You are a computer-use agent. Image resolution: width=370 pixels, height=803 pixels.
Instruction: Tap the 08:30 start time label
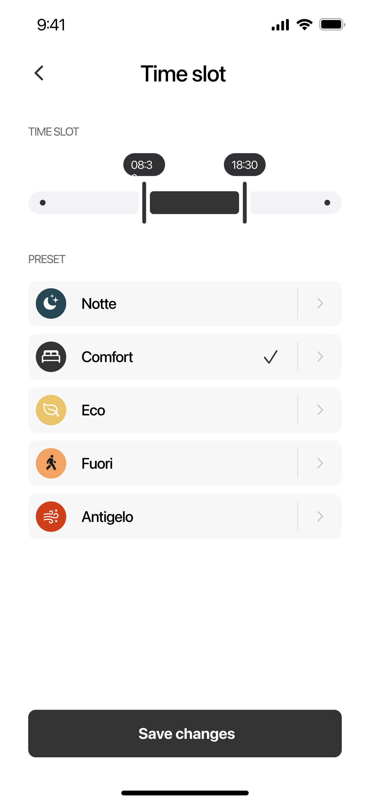144,165
